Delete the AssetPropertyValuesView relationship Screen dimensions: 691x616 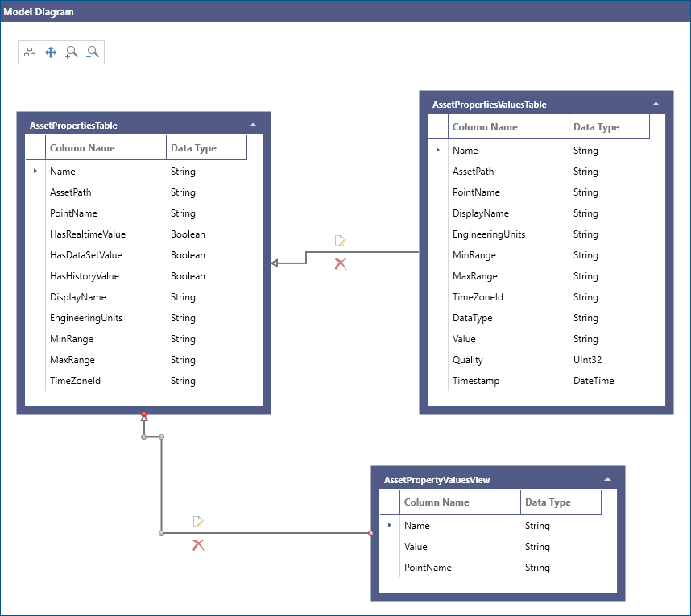point(198,544)
